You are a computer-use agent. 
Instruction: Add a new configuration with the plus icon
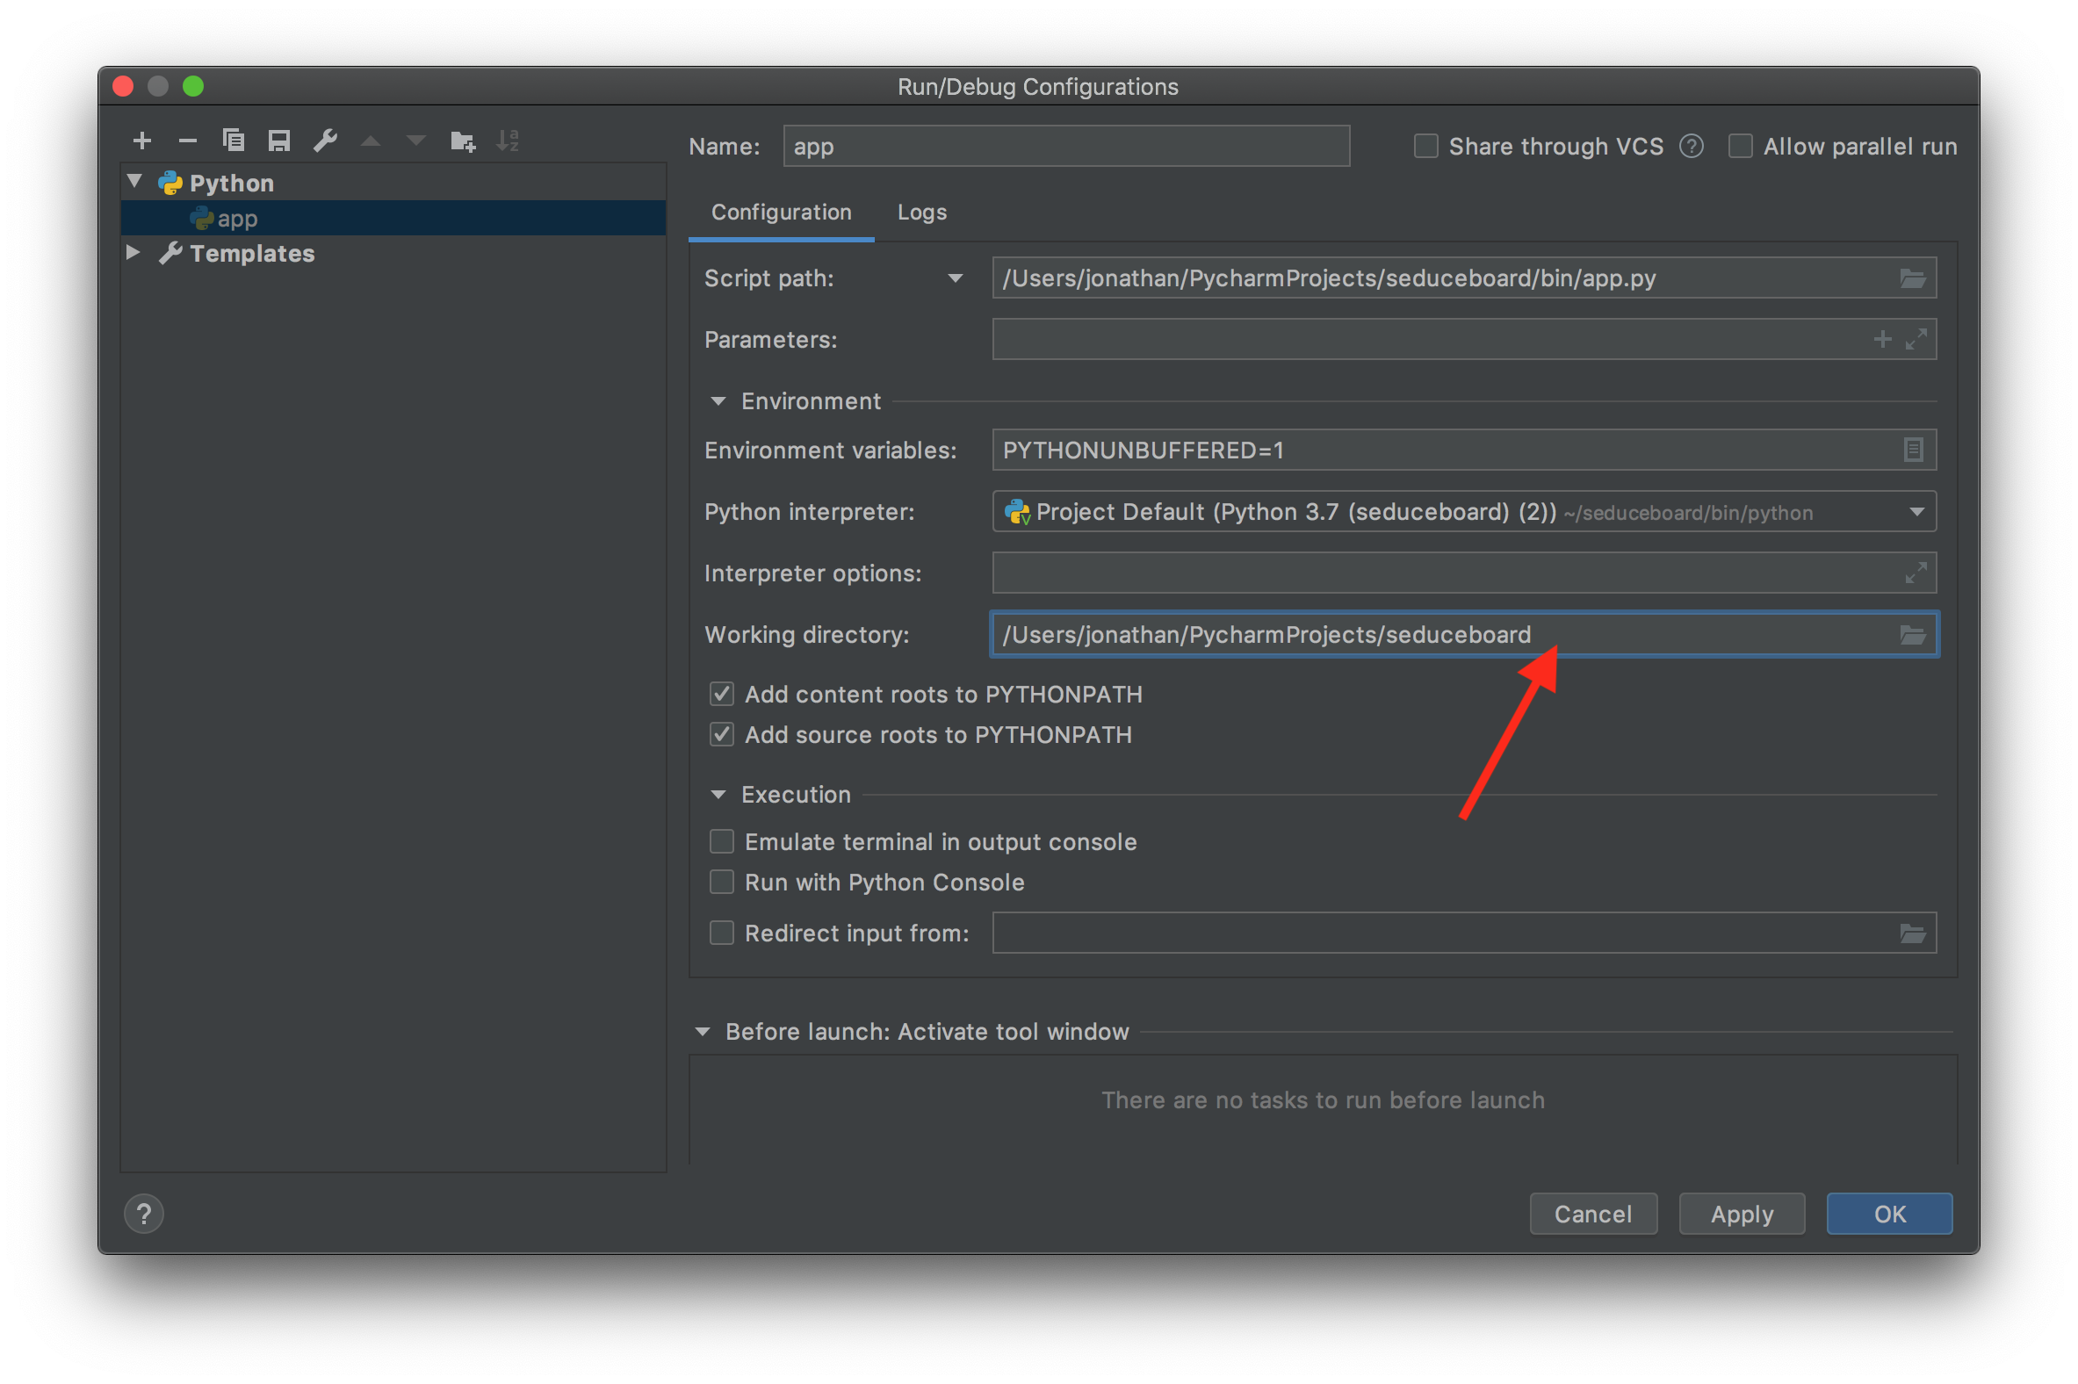[x=142, y=141]
